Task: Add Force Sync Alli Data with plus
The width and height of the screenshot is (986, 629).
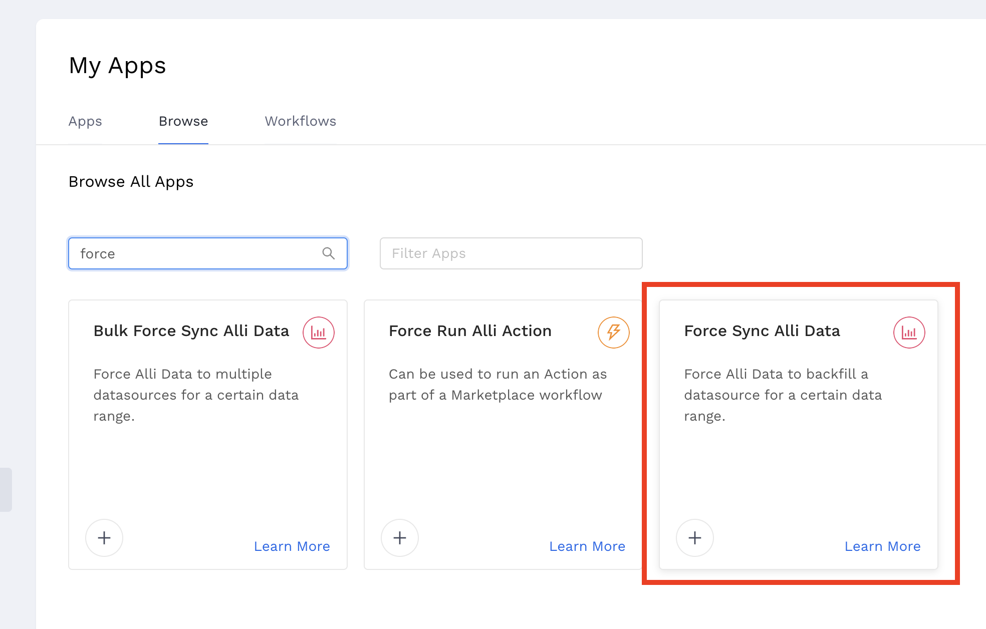Action: coord(695,538)
